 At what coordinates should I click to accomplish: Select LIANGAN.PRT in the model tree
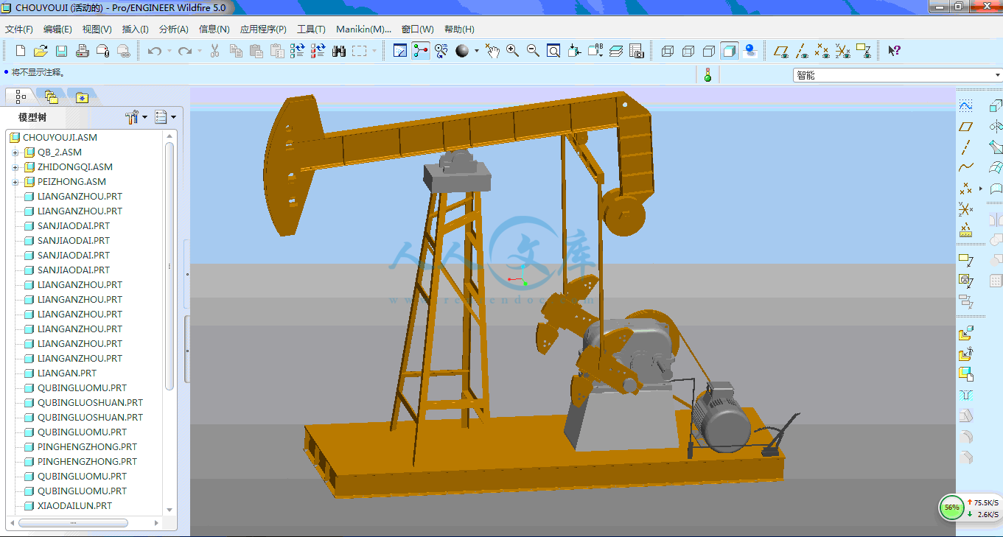pyautogui.click(x=66, y=373)
